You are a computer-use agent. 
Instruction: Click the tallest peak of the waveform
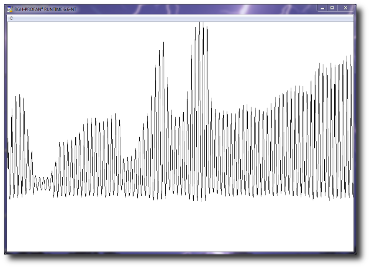(200, 25)
